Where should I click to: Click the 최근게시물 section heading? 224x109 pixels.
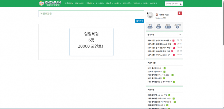[152, 63]
